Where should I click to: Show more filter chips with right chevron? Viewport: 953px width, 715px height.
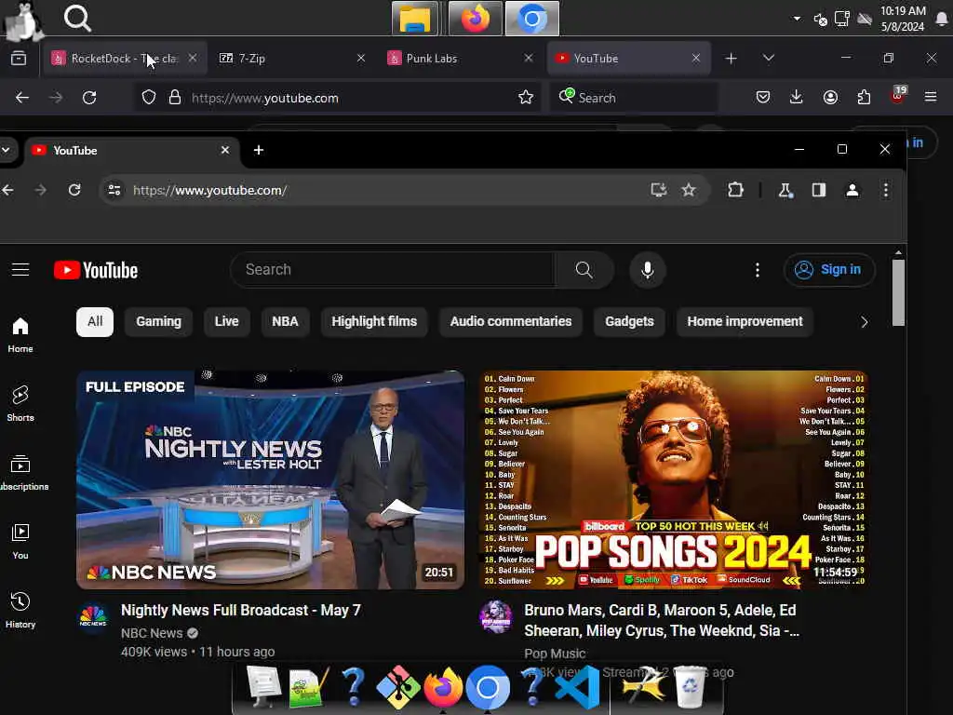click(x=865, y=322)
